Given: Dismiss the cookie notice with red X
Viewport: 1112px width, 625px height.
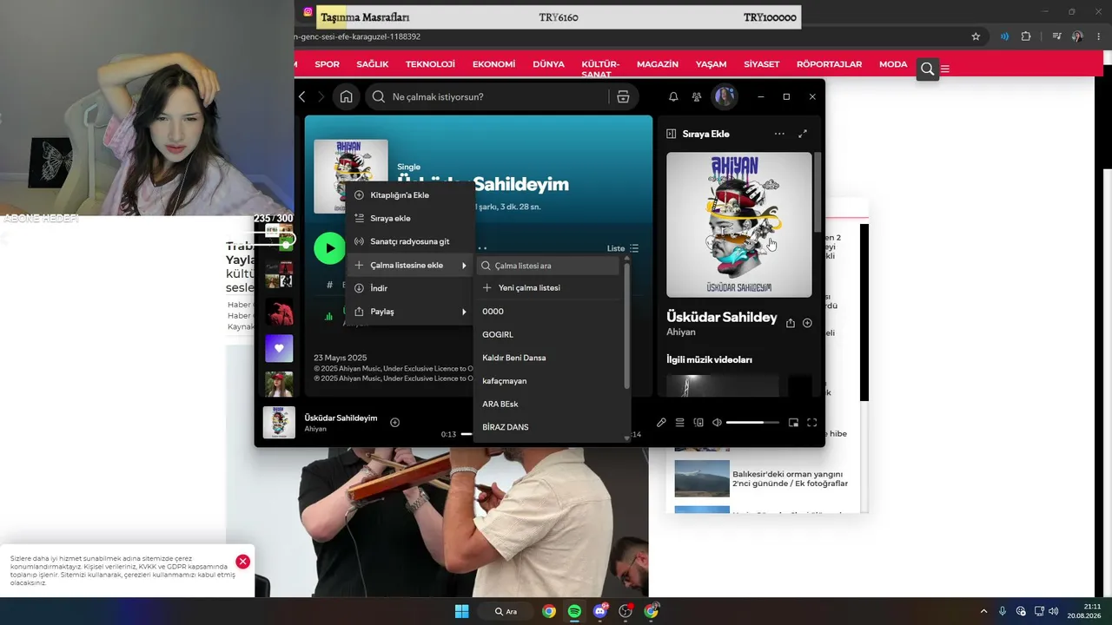Looking at the screenshot, I should click(x=242, y=562).
